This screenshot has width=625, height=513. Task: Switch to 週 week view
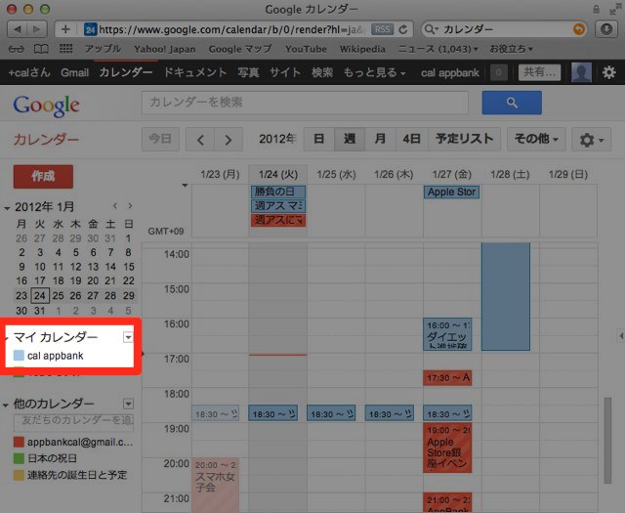click(350, 139)
